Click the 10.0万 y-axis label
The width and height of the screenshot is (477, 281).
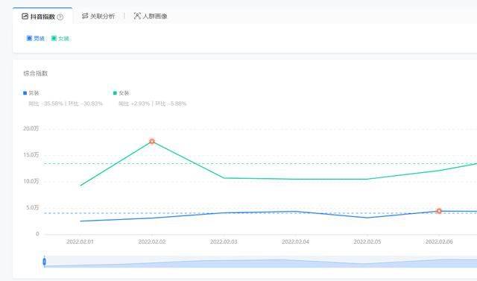click(x=31, y=181)
